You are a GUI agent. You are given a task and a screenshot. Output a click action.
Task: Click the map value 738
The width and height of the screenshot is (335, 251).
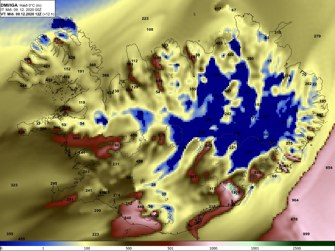tap(58, 40)
